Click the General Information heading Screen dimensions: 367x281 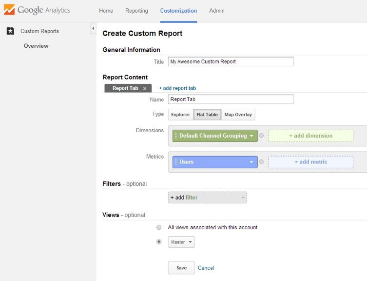tap(131, 50)
